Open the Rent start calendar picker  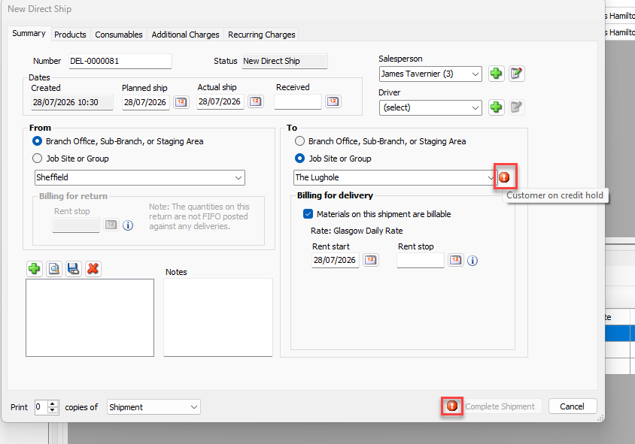pos(371,260)
